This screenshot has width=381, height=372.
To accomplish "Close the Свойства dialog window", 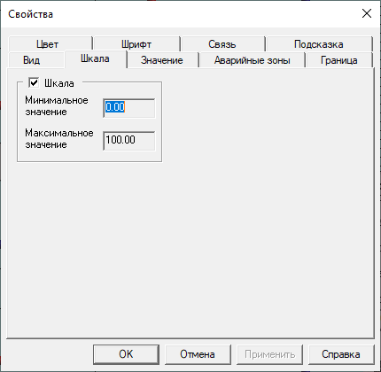I will click(367, 13).
